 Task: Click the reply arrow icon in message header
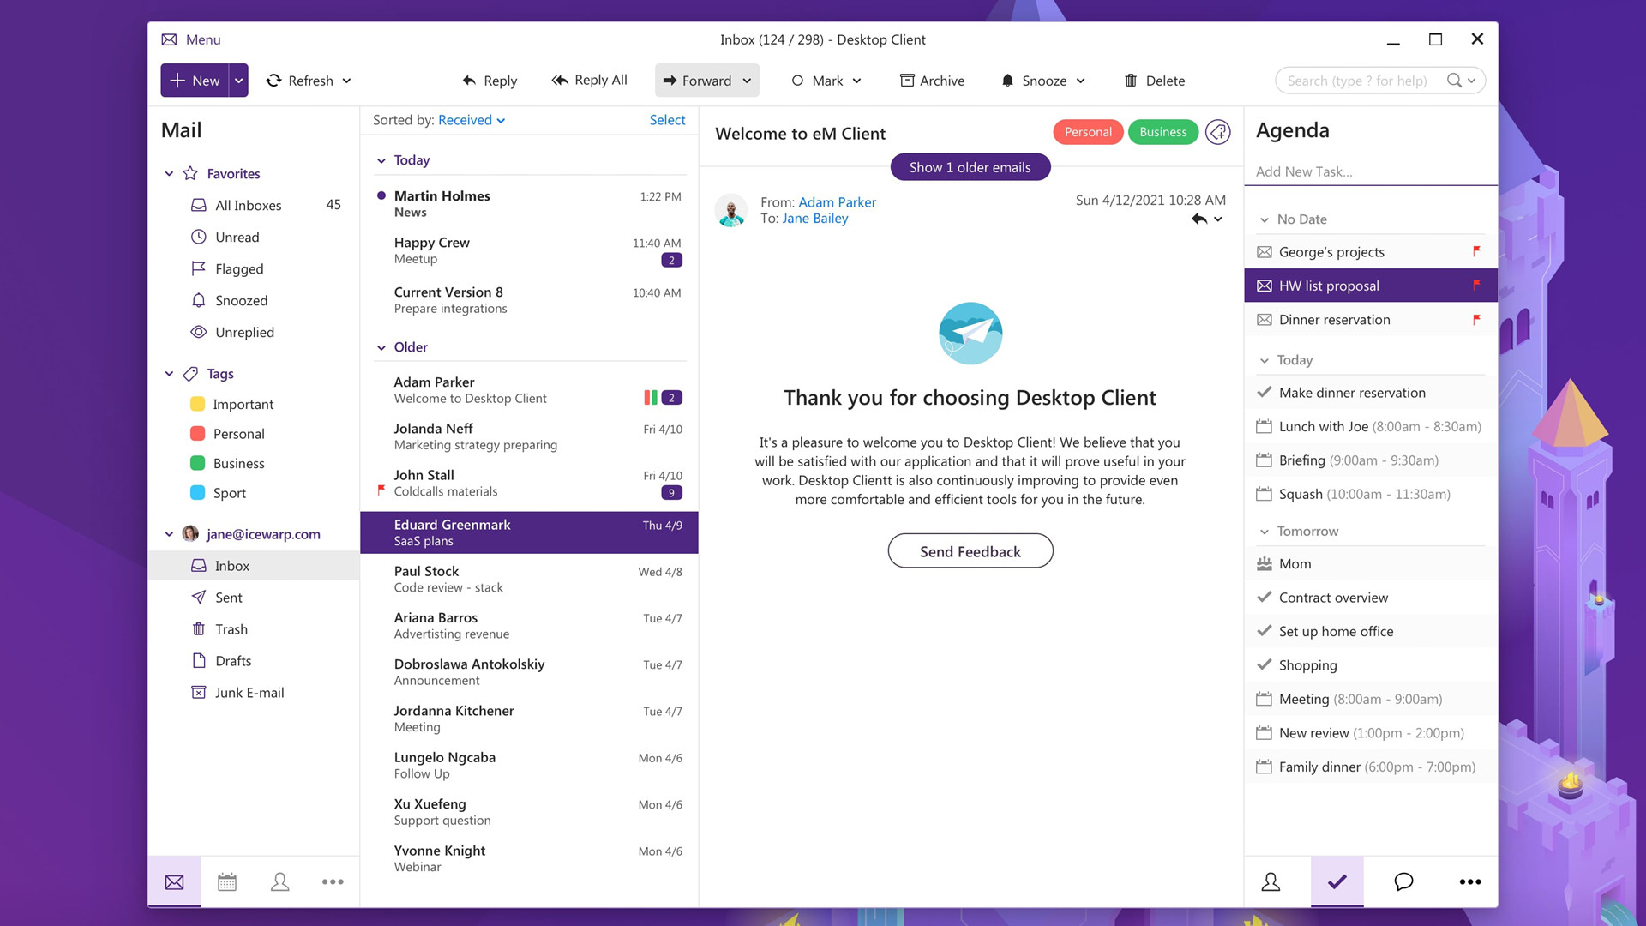1198,219
